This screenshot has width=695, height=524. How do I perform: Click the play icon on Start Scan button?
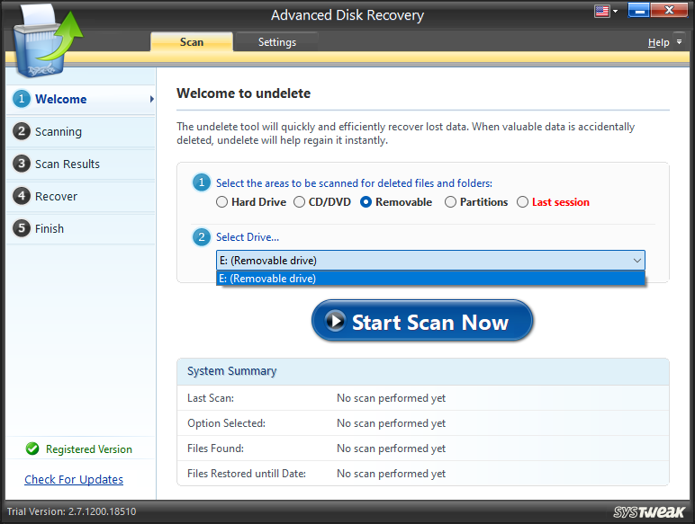335,322
